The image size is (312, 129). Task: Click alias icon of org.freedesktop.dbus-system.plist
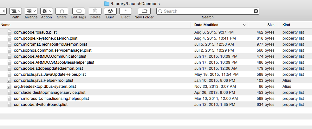click(x=9, y=87)
